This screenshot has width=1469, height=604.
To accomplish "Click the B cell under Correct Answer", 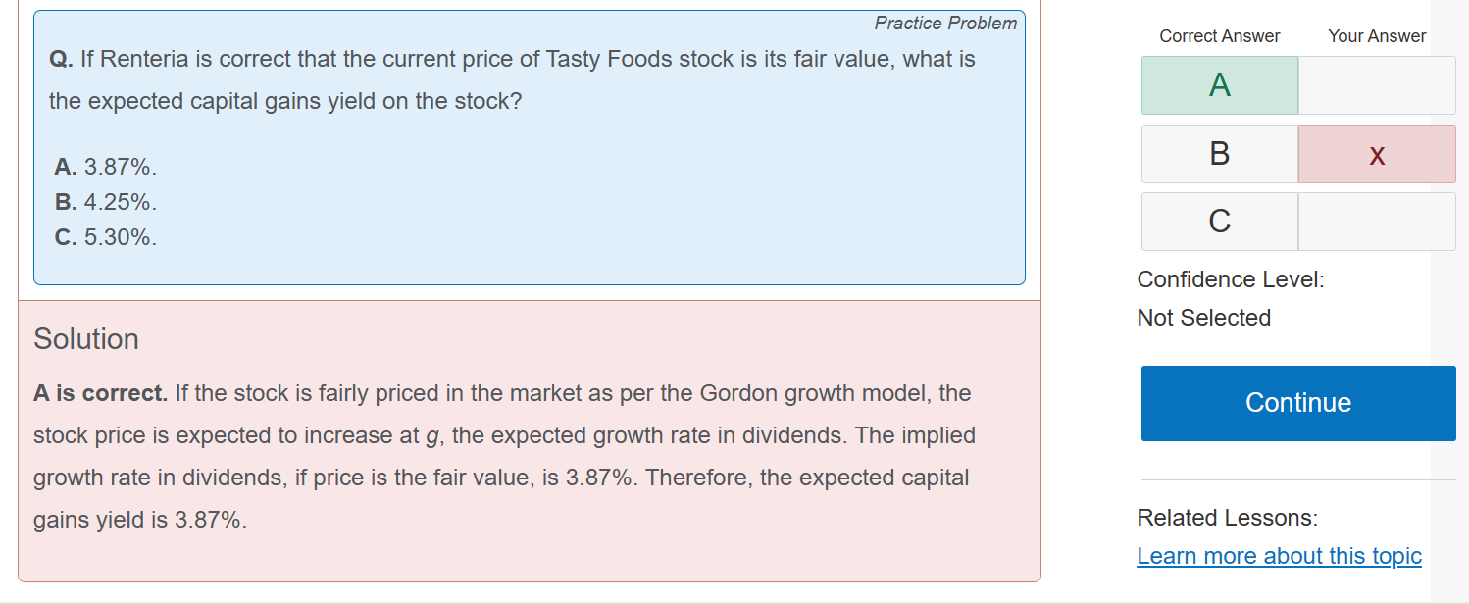I will coord(1219,154).
